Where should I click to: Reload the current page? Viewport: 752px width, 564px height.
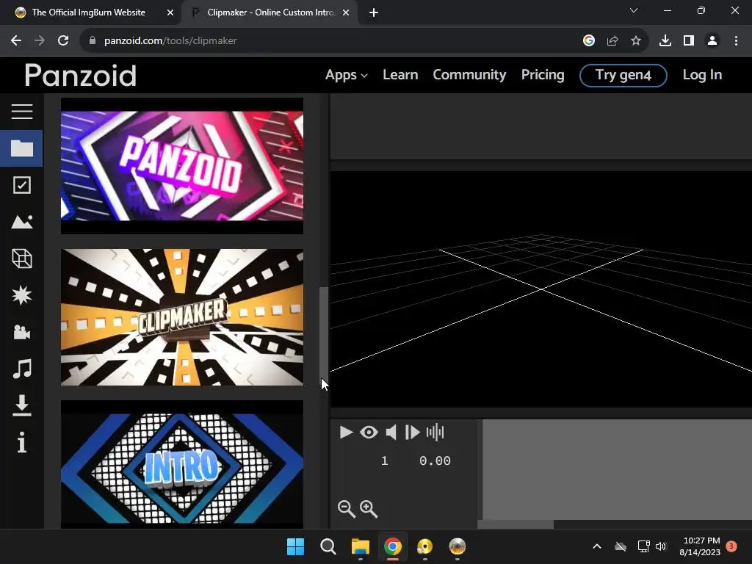click(63, 41)
